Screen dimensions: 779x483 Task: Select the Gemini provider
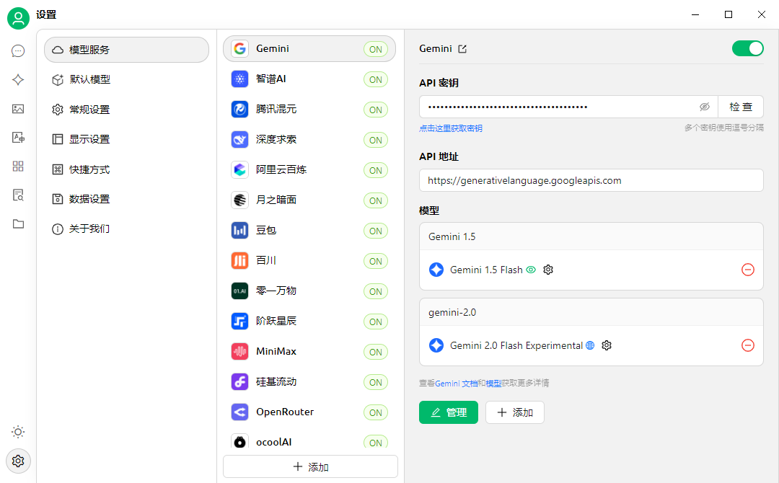pyautogui.click(x=309, y=48)
